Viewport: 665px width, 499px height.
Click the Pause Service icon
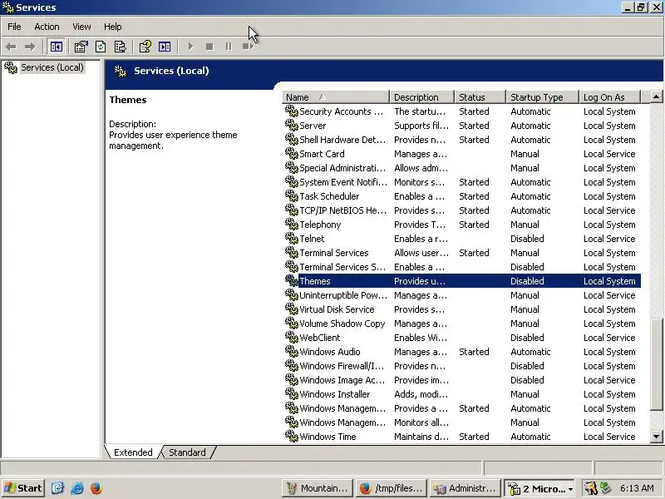click(229, 47)
